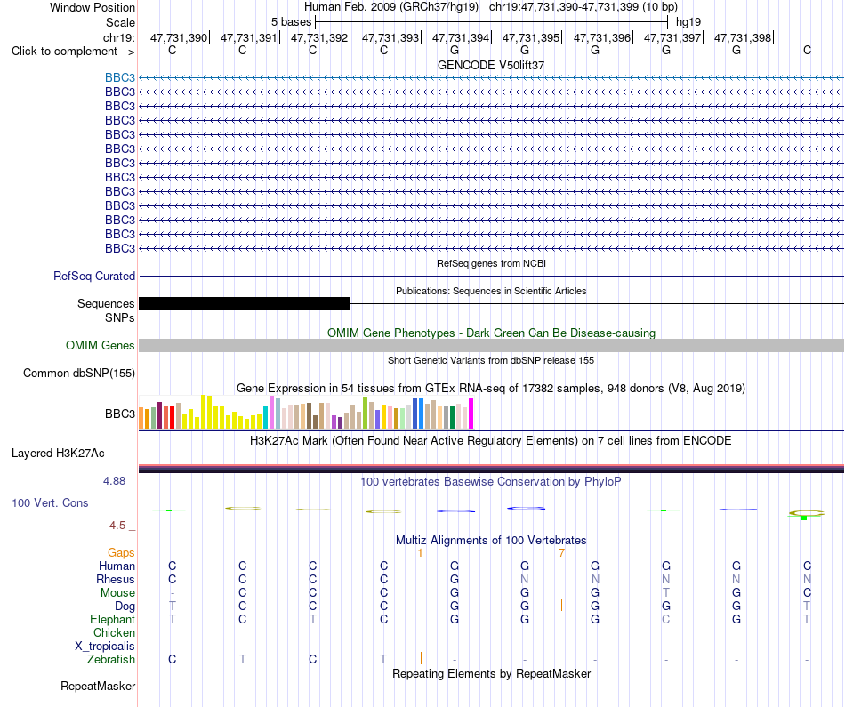Click the "T" base in Mouse alignment row

665,592
